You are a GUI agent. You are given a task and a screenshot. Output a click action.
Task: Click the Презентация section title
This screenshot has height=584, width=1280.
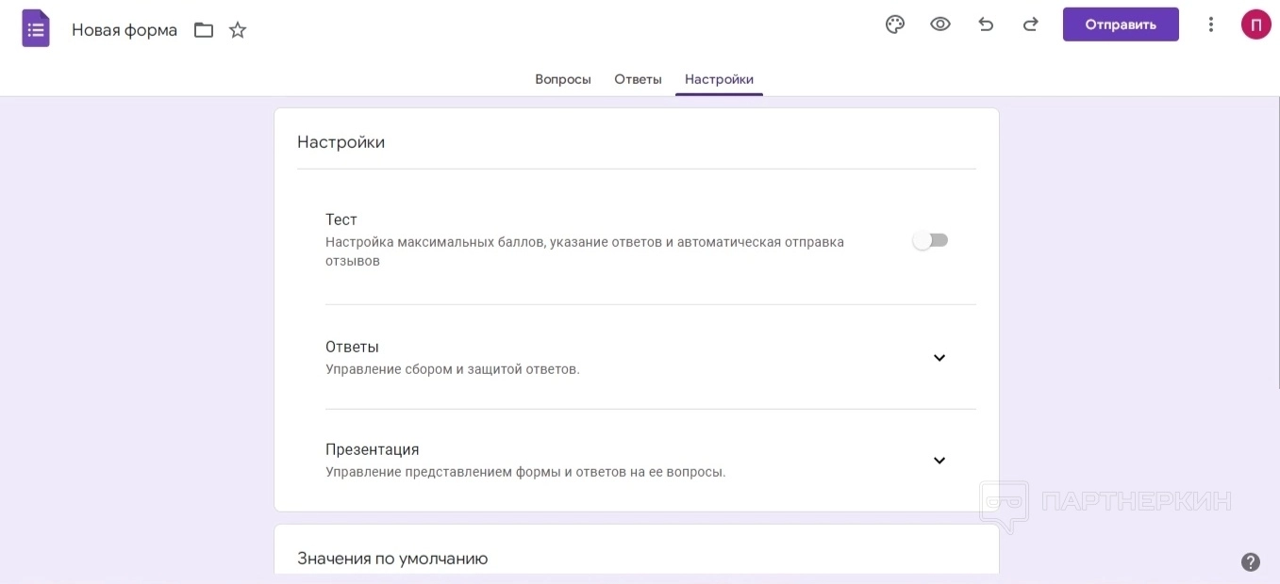(x=373, y=449)
